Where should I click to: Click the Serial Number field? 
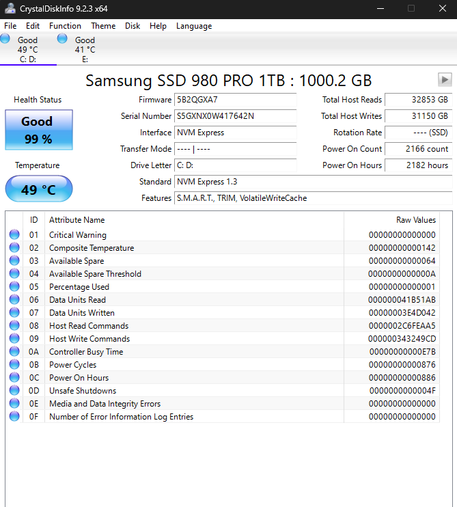tap(235, 116)
